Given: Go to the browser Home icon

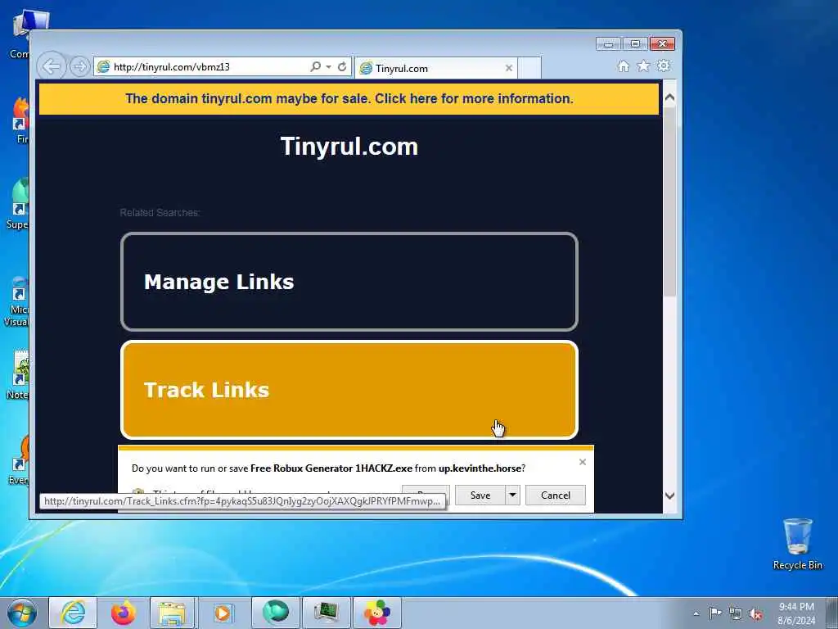Looking at the screenshot, I should (623, 66).
